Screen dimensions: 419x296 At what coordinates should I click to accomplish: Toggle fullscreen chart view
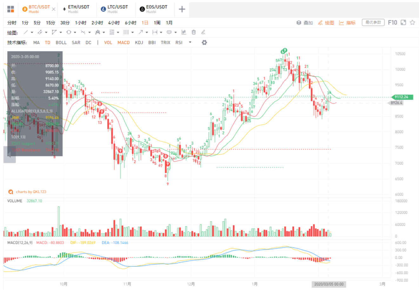coord(403,22)
